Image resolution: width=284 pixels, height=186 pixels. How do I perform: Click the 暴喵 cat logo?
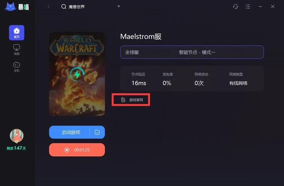click(x=17, y=7)
